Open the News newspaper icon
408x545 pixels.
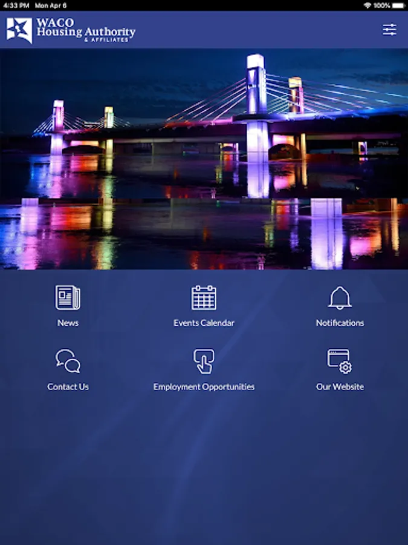(68, 297)
